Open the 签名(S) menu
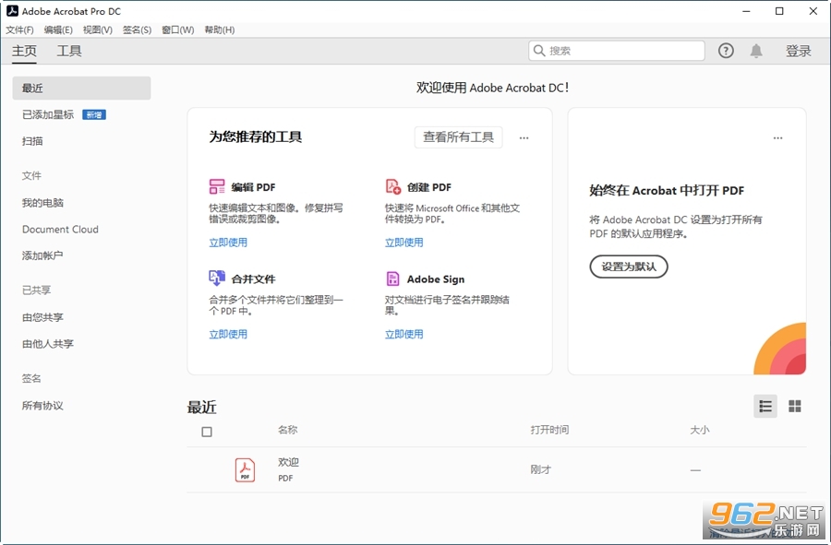This screenshot has height=545, width=831. (138, 30)
